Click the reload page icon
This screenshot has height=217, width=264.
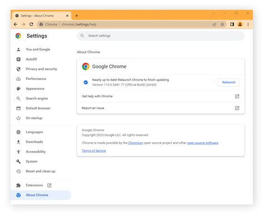coord(31,24)
